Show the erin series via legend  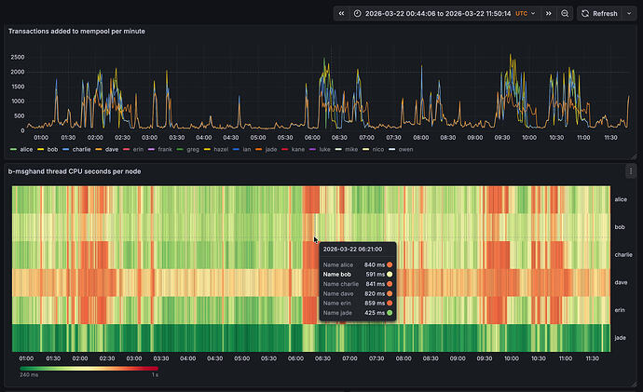[x=138, y=149]
